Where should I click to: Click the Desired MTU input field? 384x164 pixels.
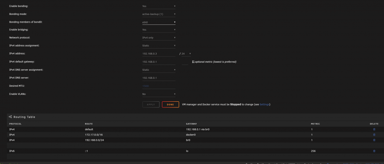[159, 86]
